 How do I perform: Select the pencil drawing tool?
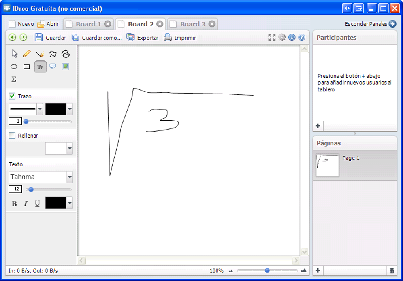27,54
